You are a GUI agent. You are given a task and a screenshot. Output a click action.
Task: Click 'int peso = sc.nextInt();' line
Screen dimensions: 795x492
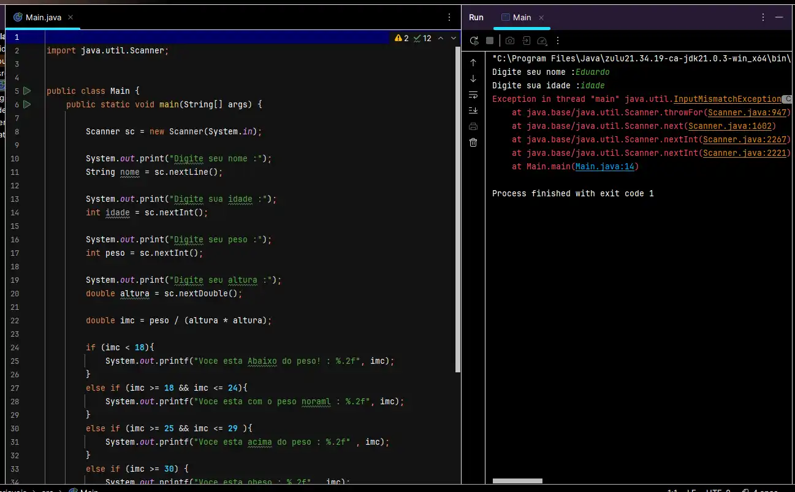point(145,253)
